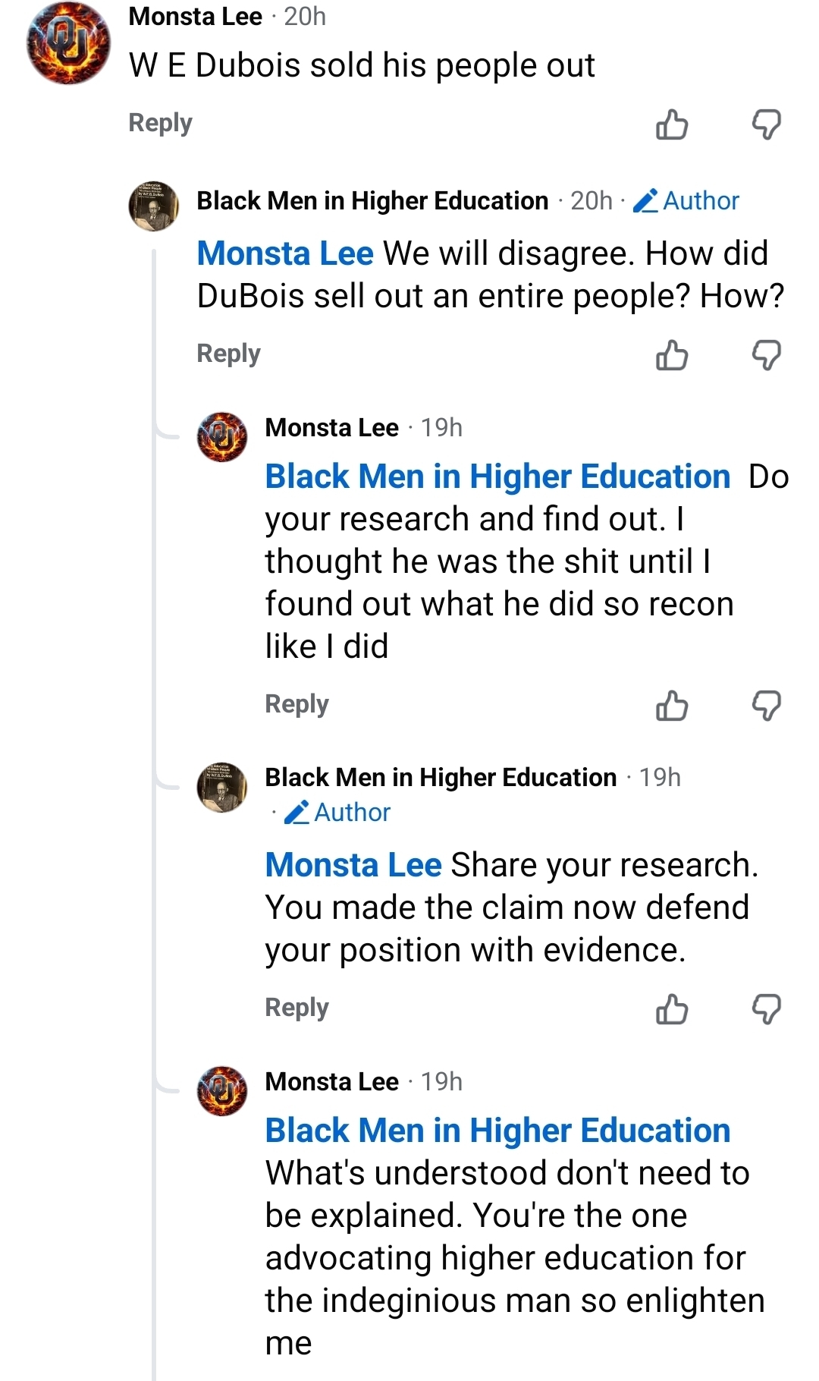Like the "Share your research" reply
Viewport: 819px width, 1381px height.
click(672, 1009)
